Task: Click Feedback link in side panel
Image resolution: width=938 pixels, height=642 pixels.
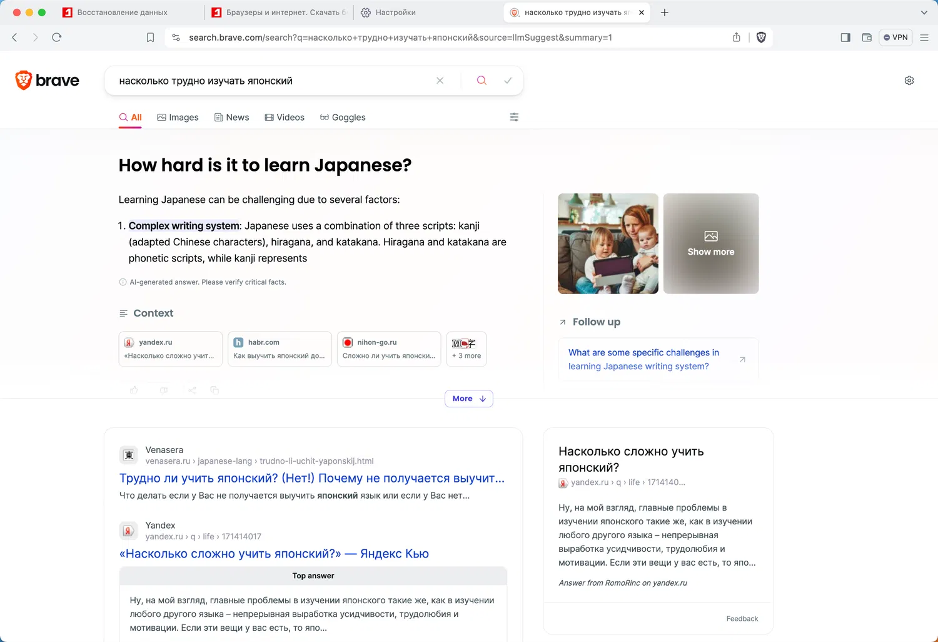Action: coord(742,619)
